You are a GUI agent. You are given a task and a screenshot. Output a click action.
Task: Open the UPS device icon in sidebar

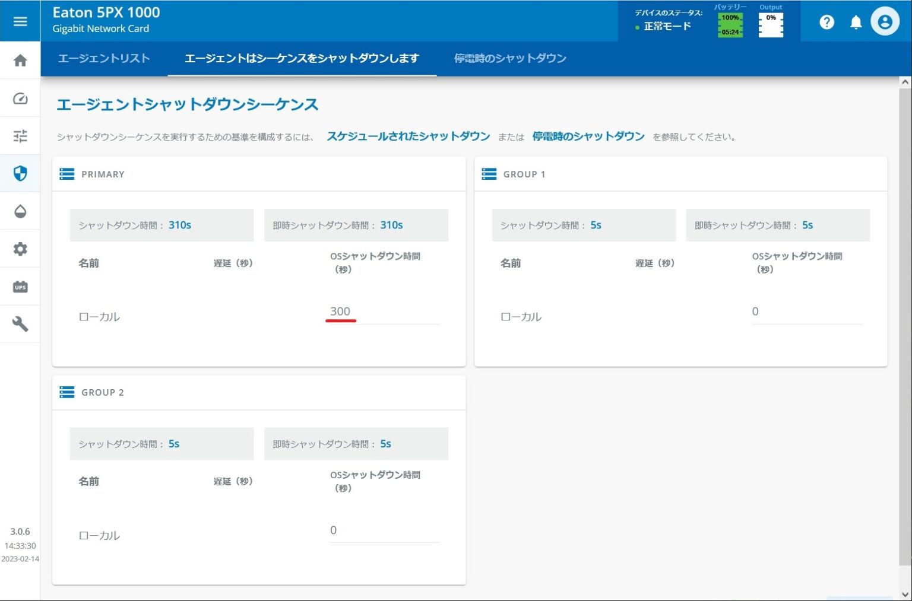(x=20, y=287)
